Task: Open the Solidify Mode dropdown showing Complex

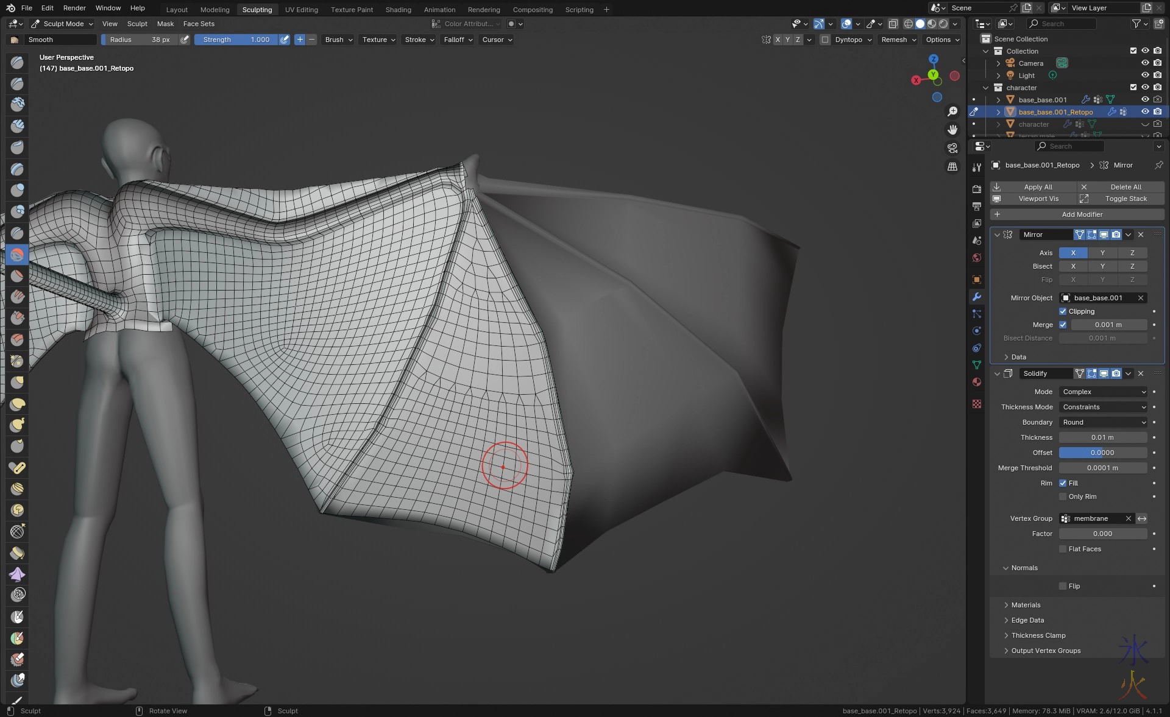Action: [1104, 392]
